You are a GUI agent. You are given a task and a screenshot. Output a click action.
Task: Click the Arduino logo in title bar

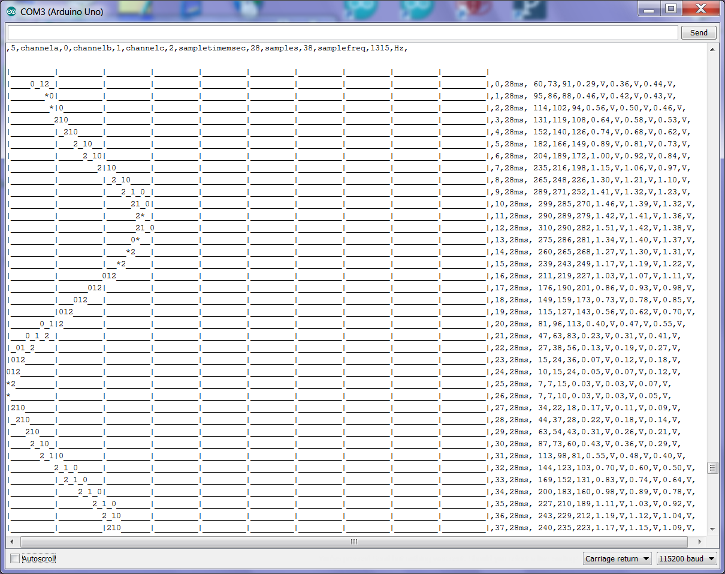click(11, 12)
